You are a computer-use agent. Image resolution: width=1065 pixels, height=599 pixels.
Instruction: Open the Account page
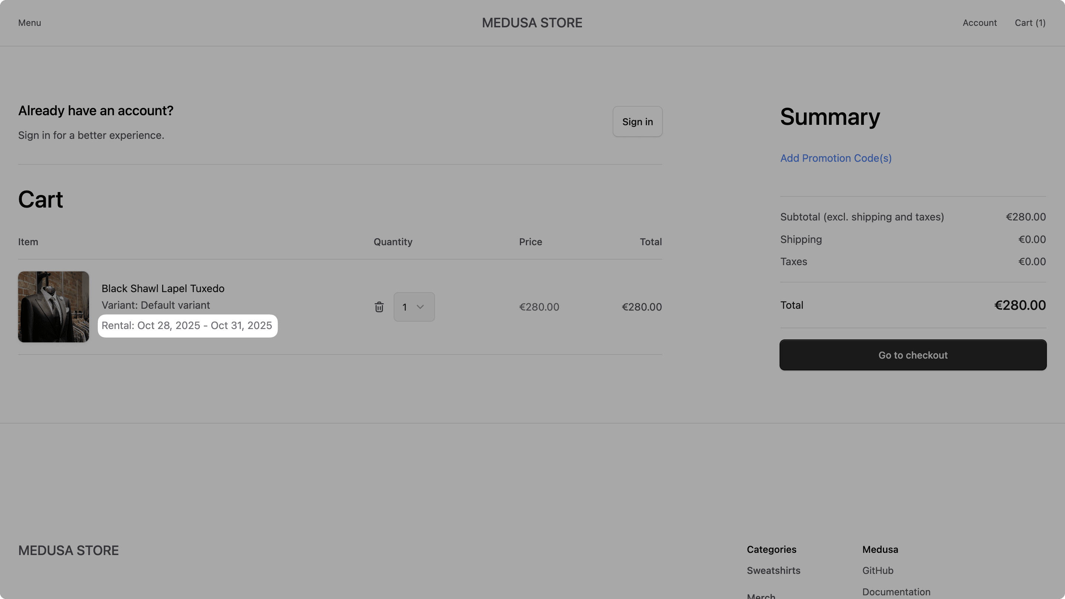pyautogui.click(x=979, y=23)
